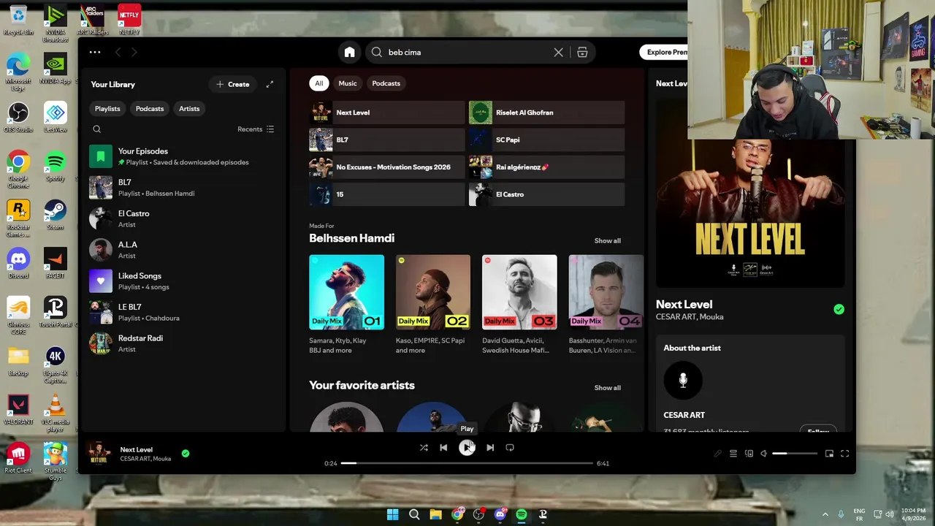Open Redstar Radi artist

(183, 343)
